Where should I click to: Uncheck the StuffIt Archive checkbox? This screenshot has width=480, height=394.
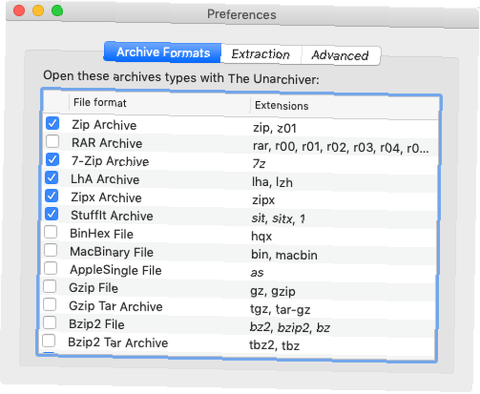pos(51,214)
